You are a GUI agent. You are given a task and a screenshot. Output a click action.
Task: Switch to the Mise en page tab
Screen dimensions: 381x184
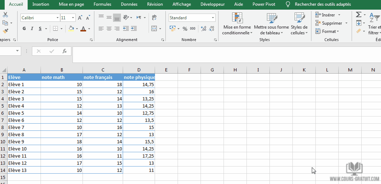[x=71, y=4]
